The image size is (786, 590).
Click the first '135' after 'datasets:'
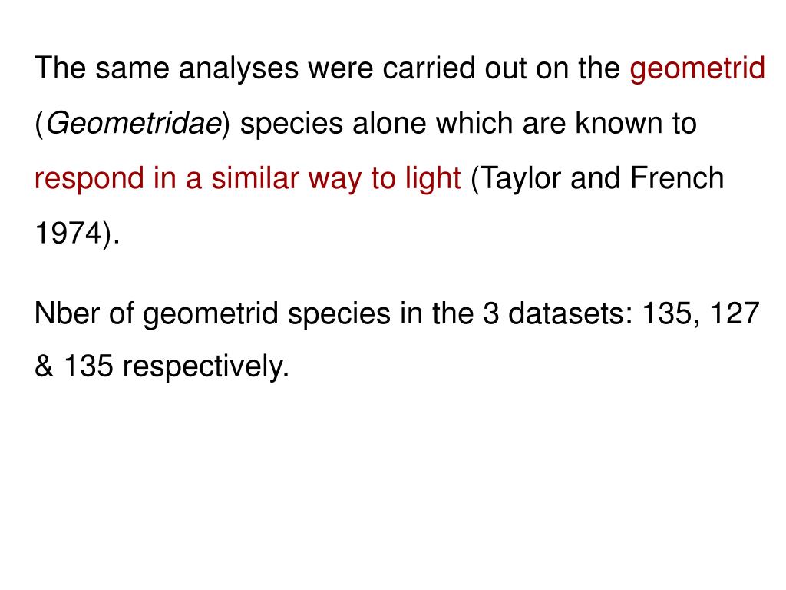click(x=667, y=313)
